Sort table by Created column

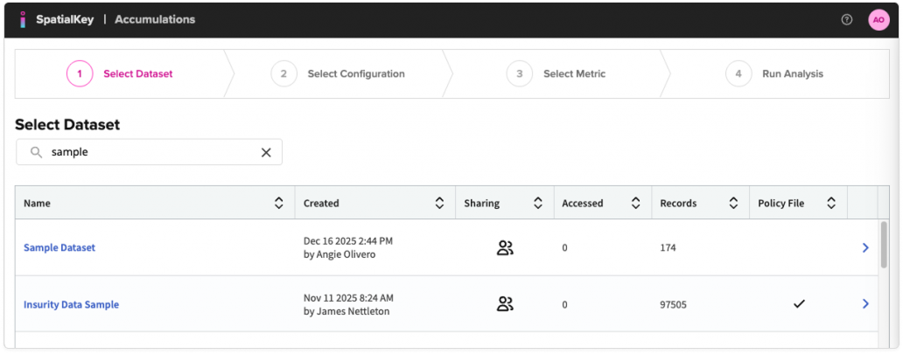point(439,203)
